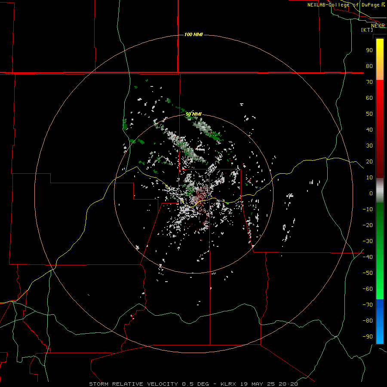Click the 80 value on velocity scale
387x387 pixels.
point(369,66)
